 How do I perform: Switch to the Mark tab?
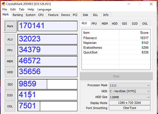click(6, 14)
